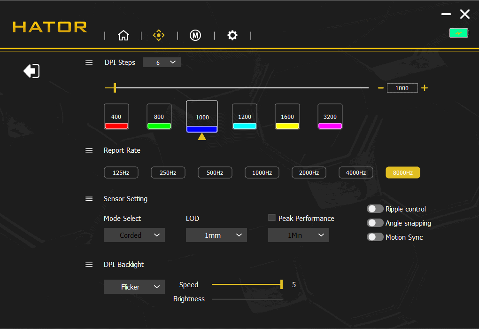
Task: Click the back/exit arrow icon
Action: (x=31, y=71)
